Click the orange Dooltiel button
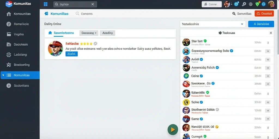The image size is (279, 139). point(264,14)
